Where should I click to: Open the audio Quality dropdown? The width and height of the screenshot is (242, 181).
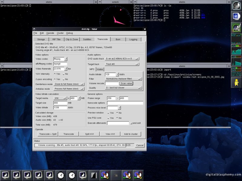[x=123, y=88]
